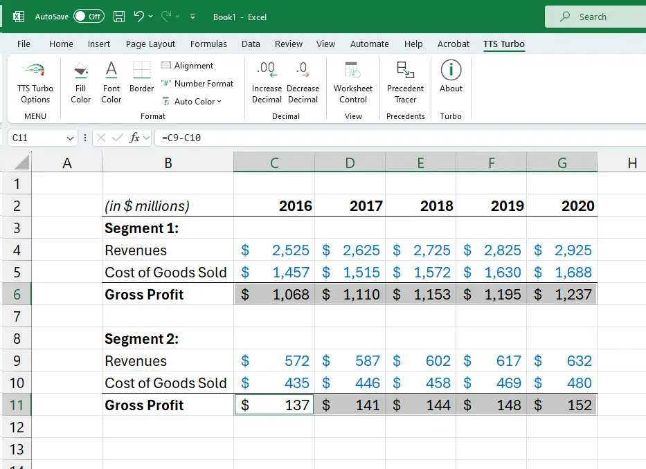Expand the Auto Color dropdown
The width and height of the screenshot is (646, 469).
(x=219, y=102)
